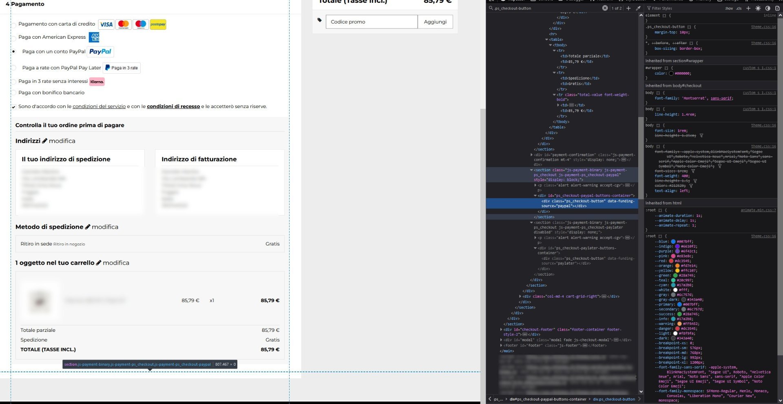
Task: Select highlighted div class ps_checkout-button node
Action: click(x=562, y=203)
